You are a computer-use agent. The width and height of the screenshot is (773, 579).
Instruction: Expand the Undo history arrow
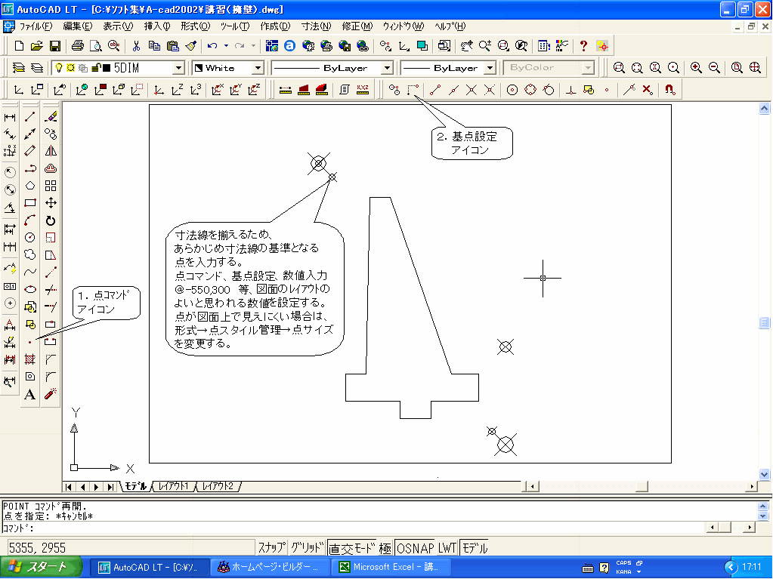(226, 46)
